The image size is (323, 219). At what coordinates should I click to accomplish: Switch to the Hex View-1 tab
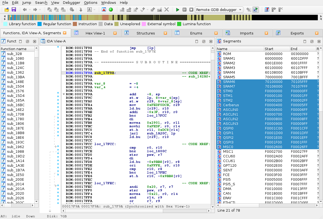95,33
